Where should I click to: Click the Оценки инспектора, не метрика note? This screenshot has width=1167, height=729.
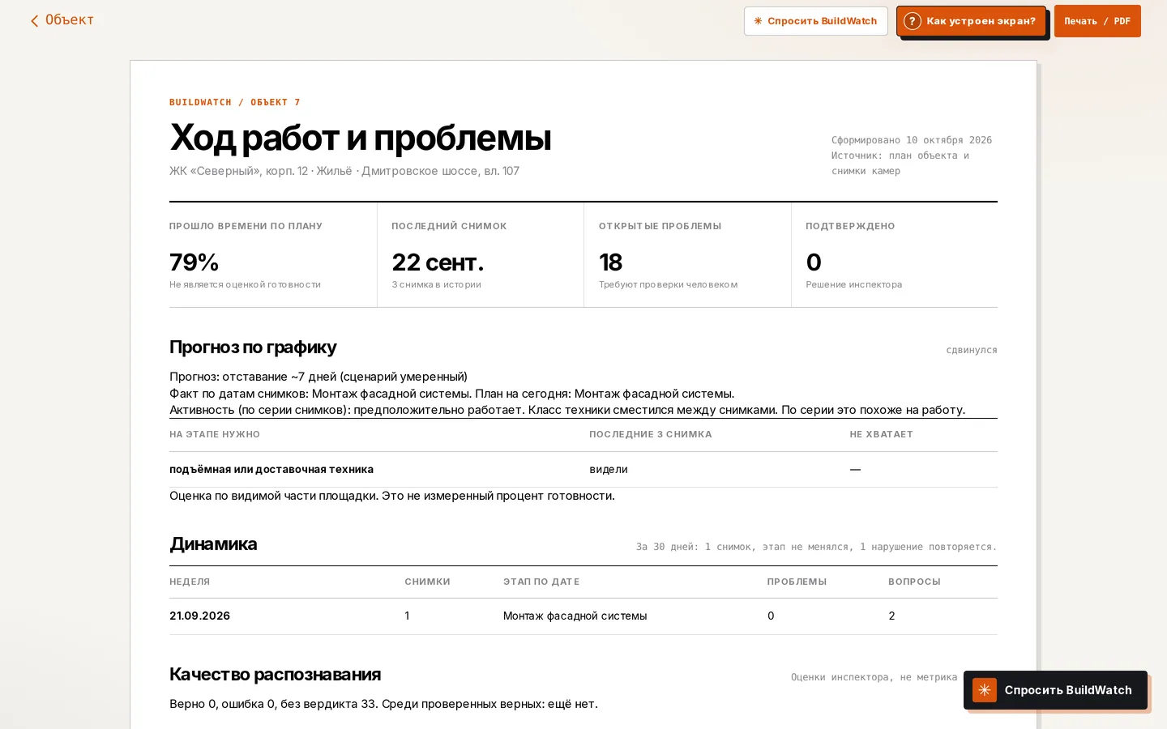(874, 677)
